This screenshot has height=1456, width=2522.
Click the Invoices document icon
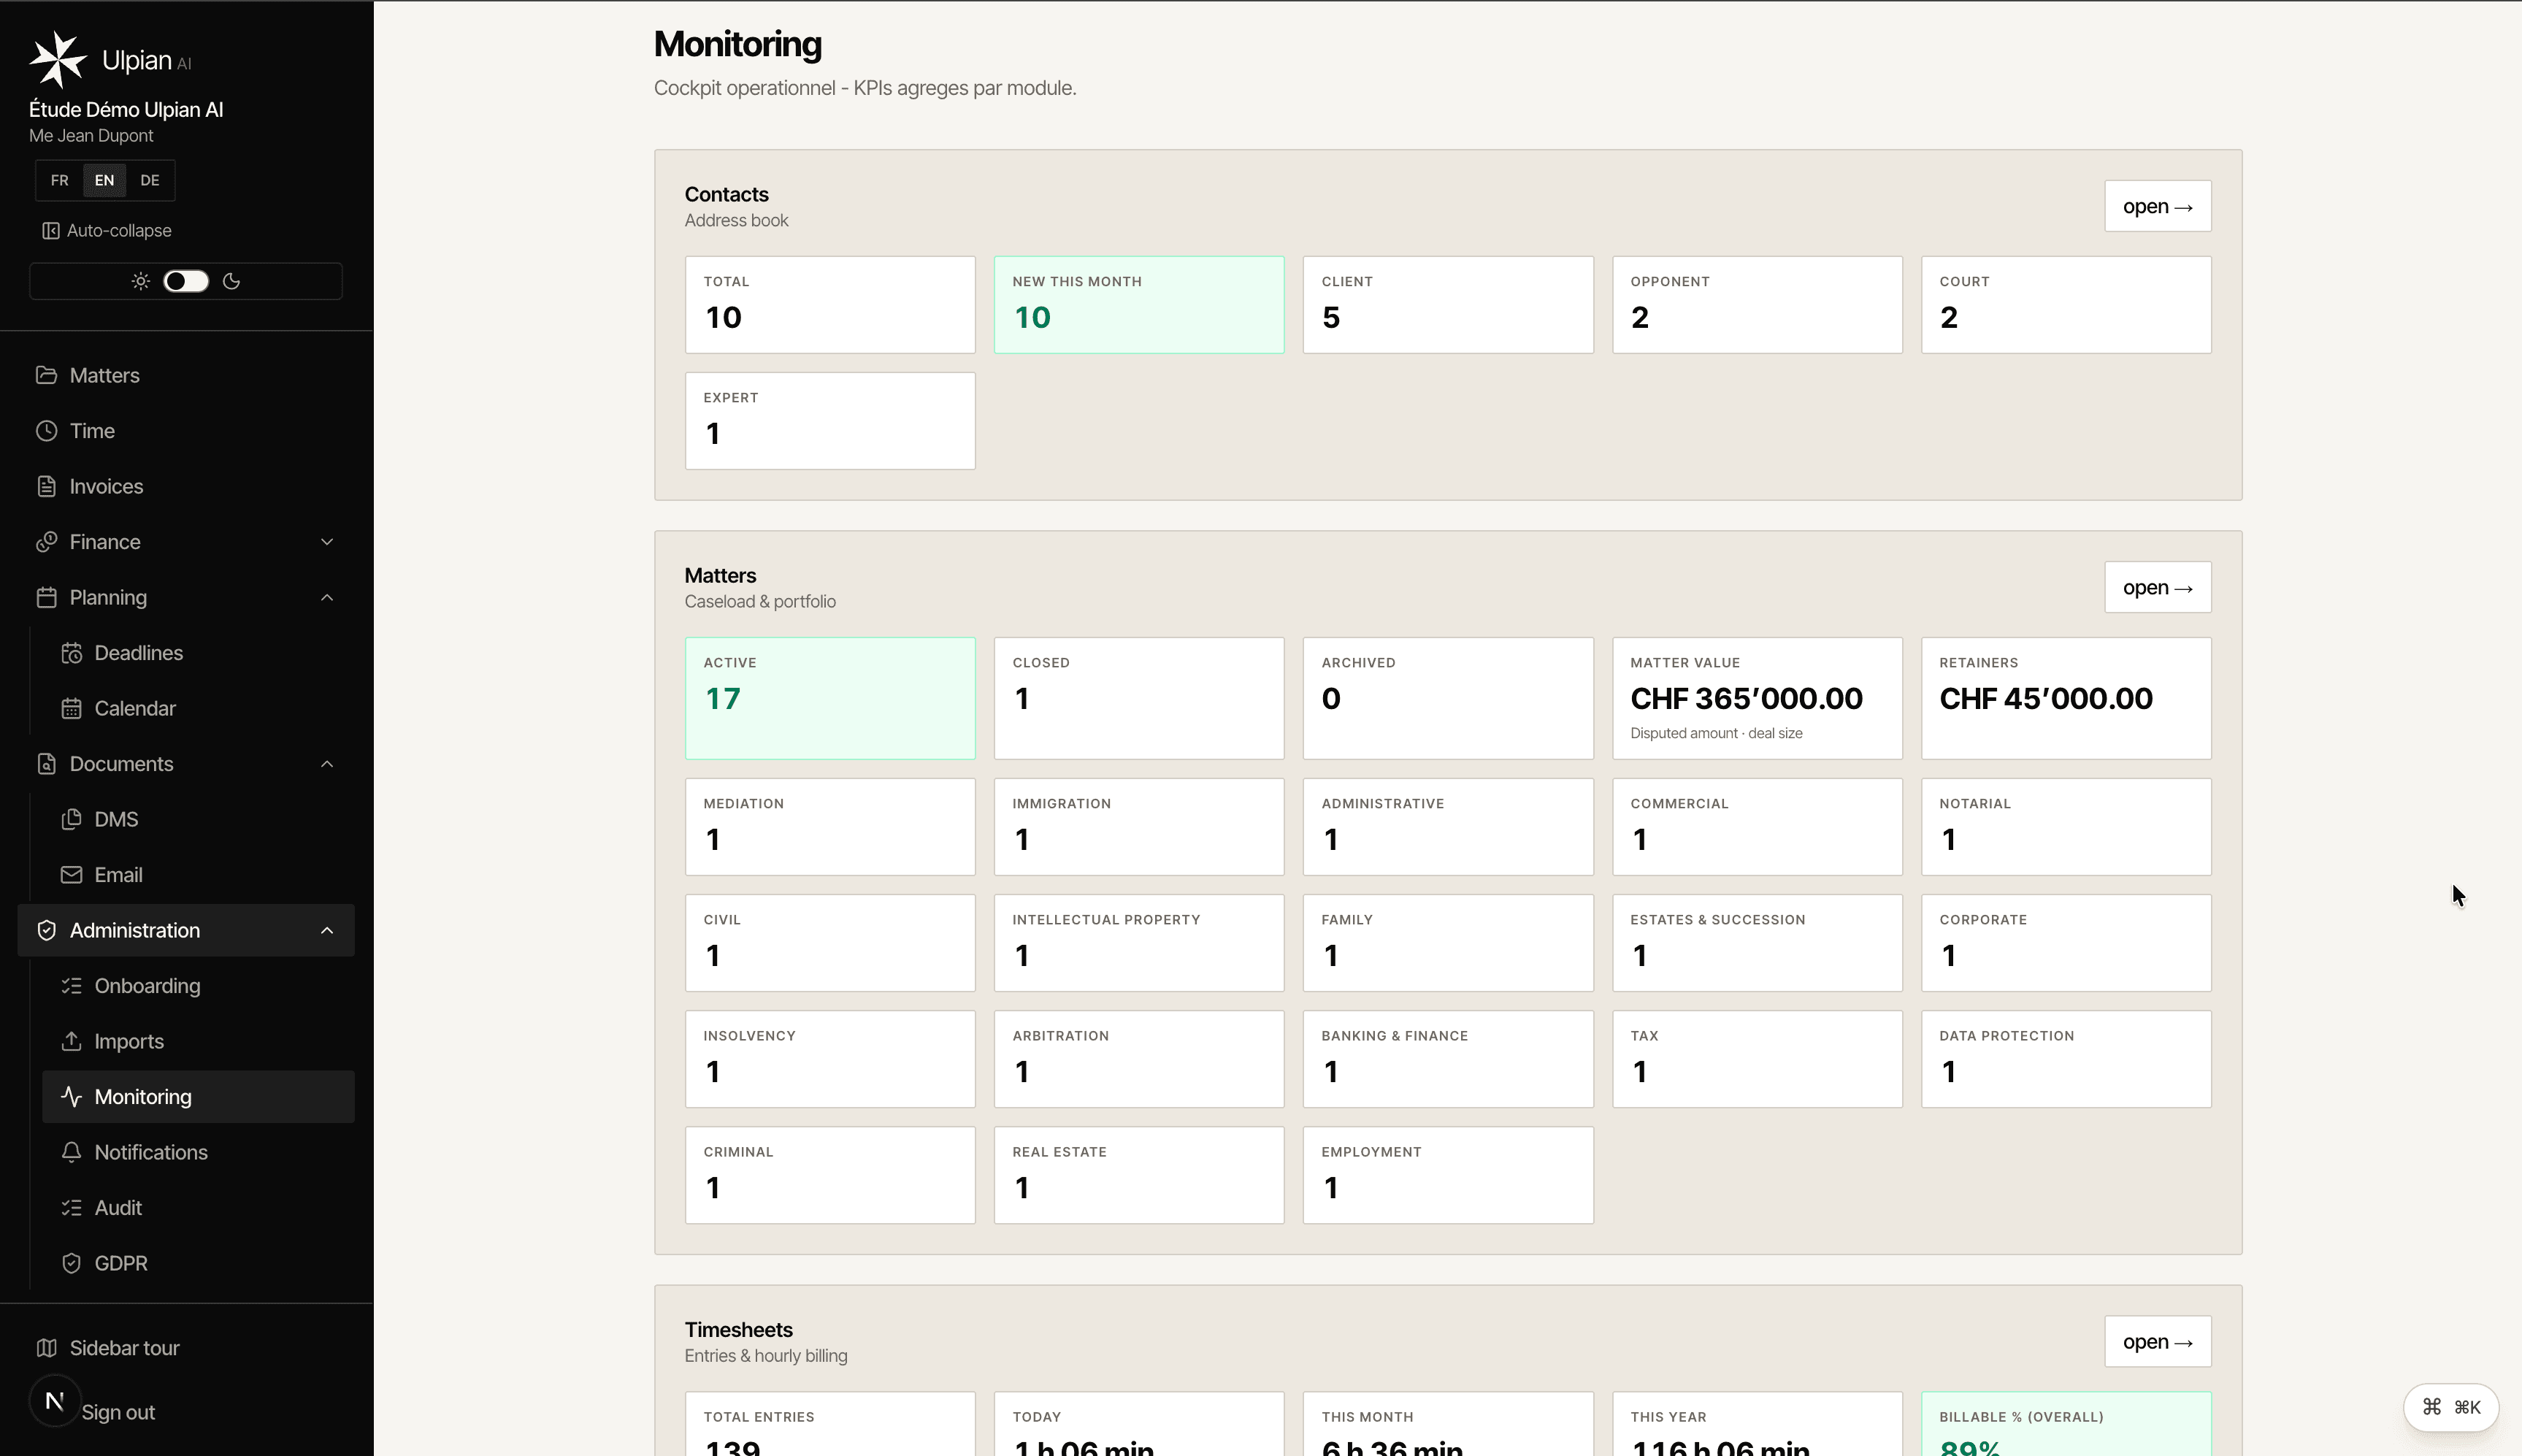click(x=46, y=486)
